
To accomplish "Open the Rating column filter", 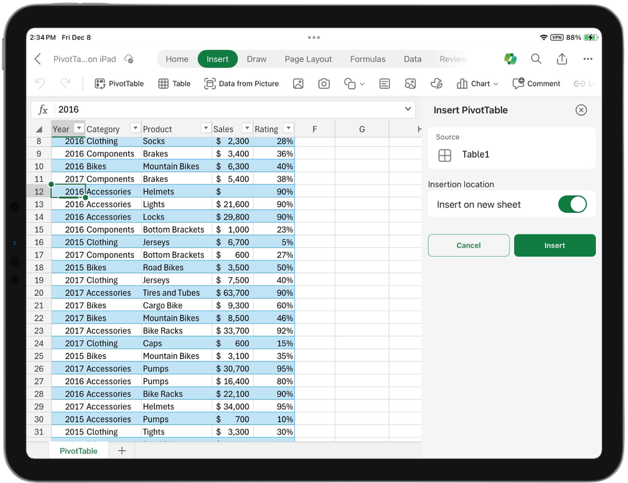I will coord(288,128).
